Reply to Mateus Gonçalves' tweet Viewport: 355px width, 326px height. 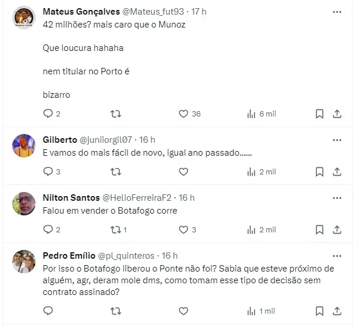[48, 114]
